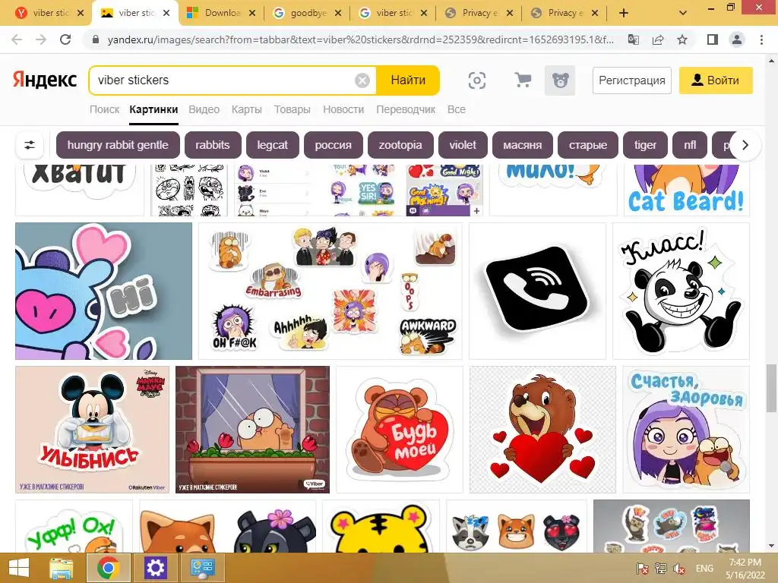The width and height of the screenshot is (778, 583).
Task: Open Chrome's three-dot menu
Action: tap(761, 39)
